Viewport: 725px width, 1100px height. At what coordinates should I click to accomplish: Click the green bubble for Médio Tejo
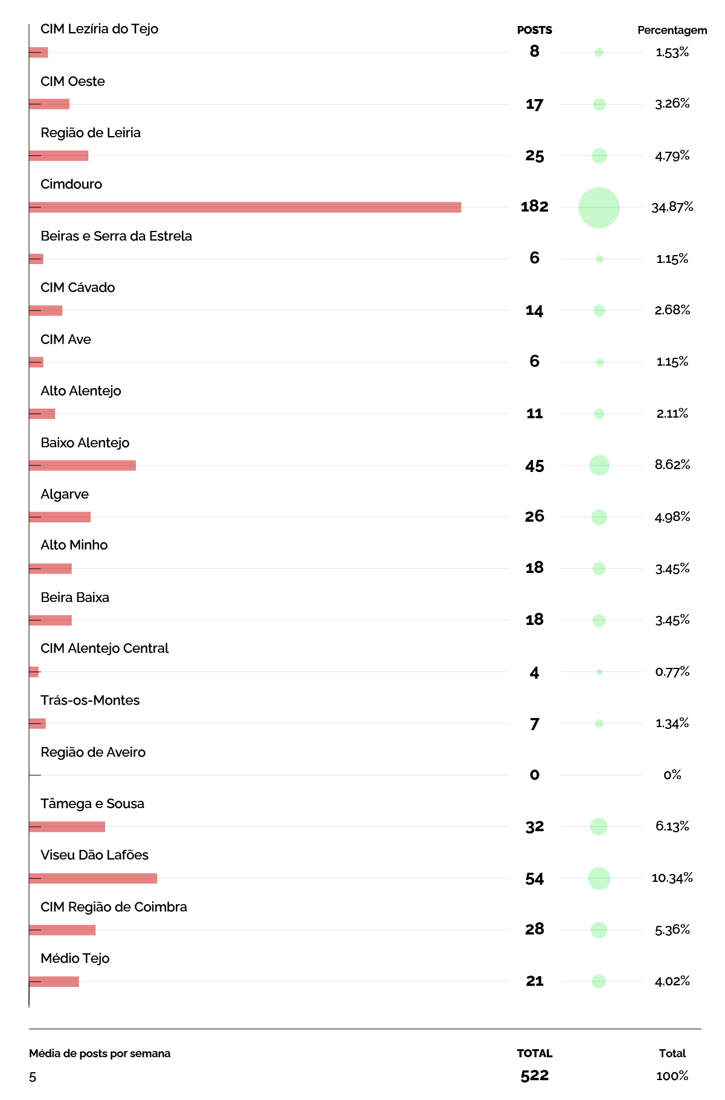pos(599,981)
